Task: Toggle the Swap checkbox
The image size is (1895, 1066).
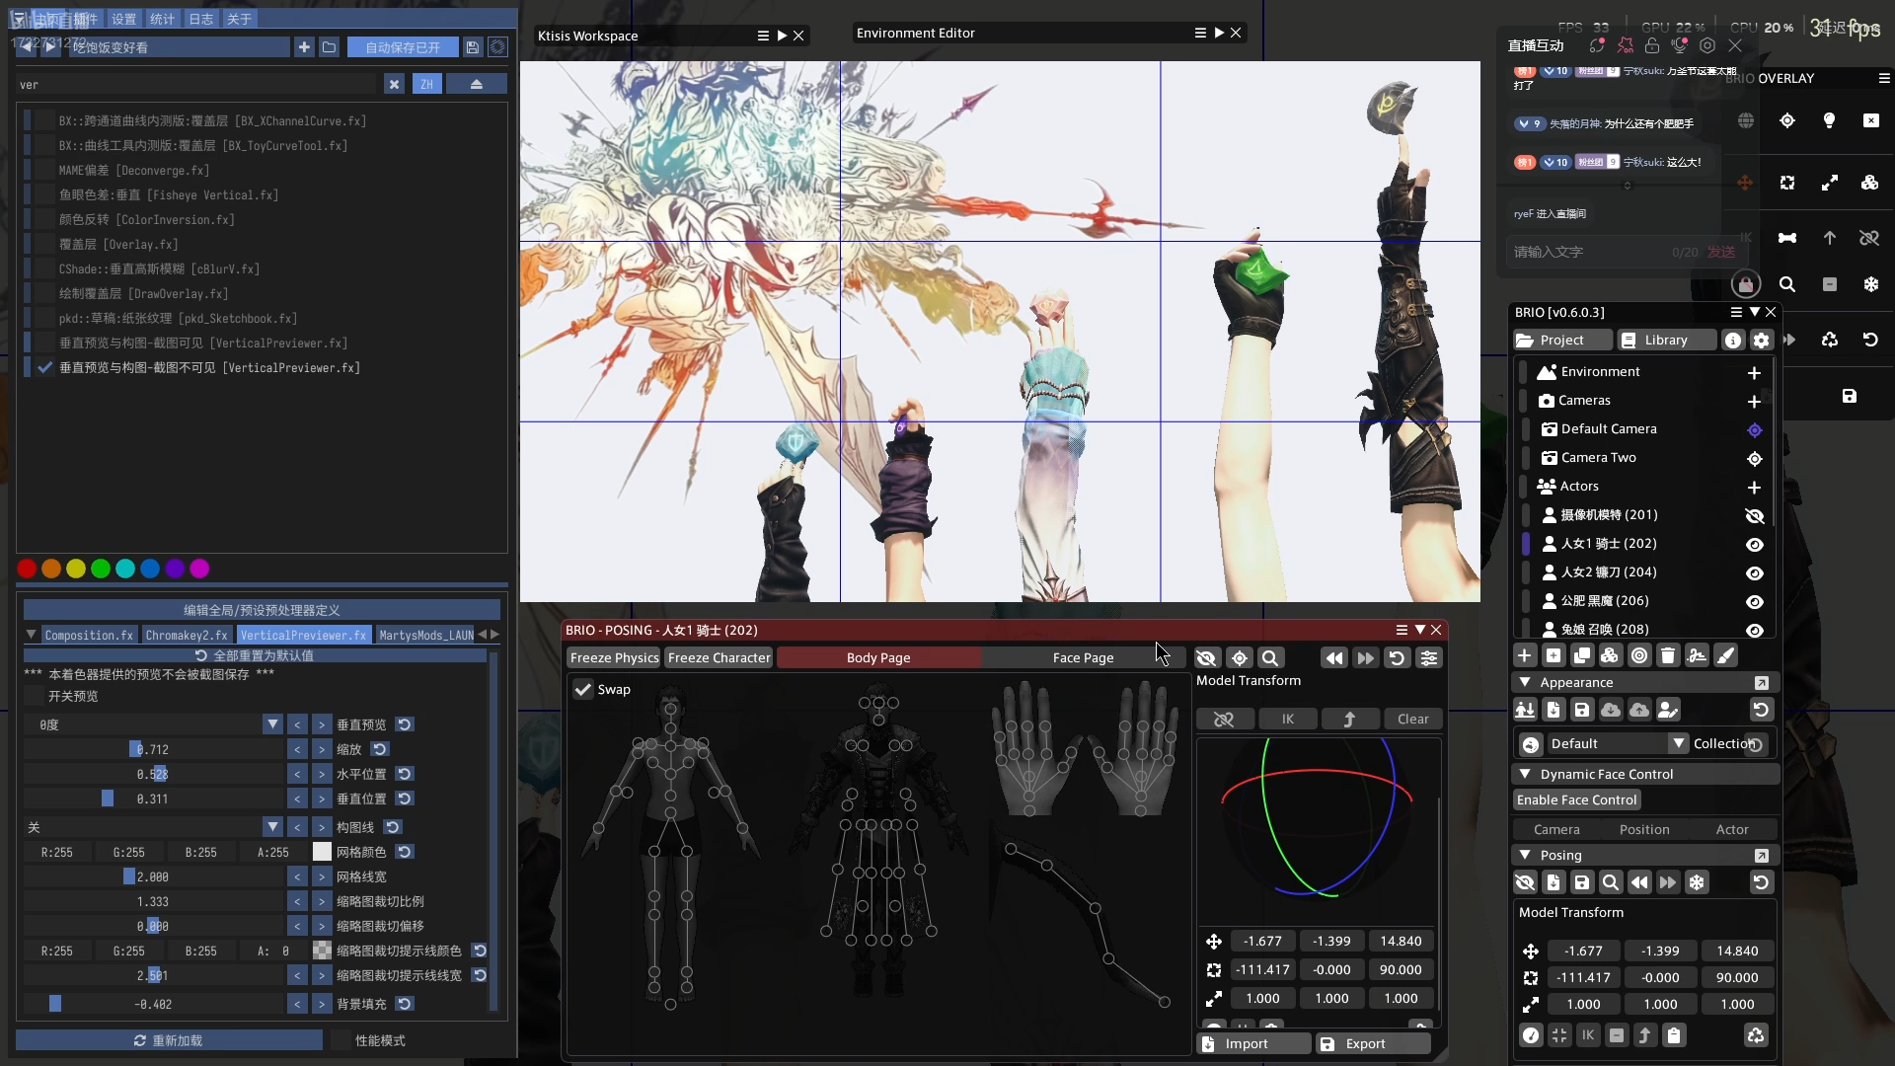Action: click(583, 689)
